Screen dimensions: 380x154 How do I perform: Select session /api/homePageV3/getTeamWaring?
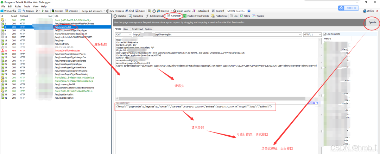point(56,74)
